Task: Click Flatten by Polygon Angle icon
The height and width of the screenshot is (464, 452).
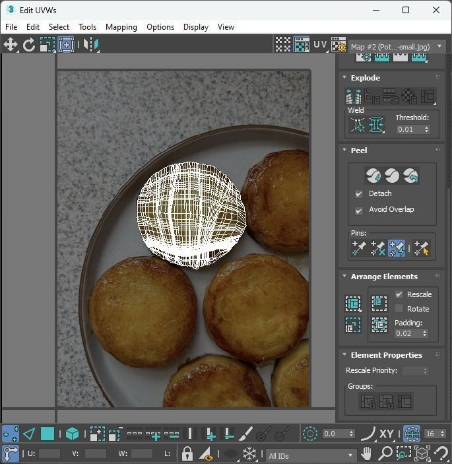Action: click(372, 96)
